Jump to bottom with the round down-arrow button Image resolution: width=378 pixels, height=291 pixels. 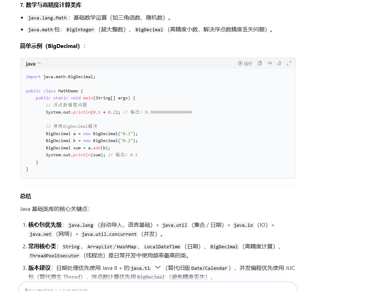point(158,267)
